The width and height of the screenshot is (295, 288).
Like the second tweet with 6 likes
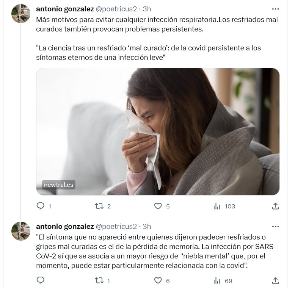[158, 281]
